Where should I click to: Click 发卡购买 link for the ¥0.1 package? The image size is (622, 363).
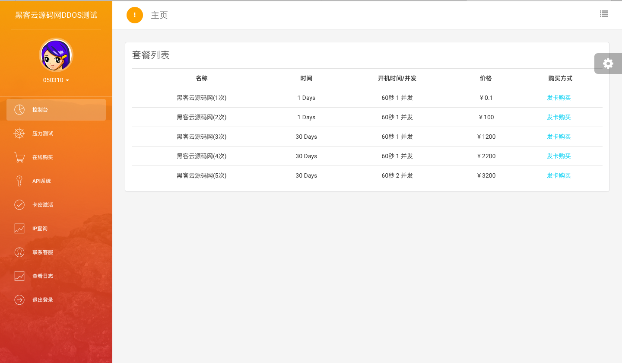pyautogui.click(x=559, y=98)
